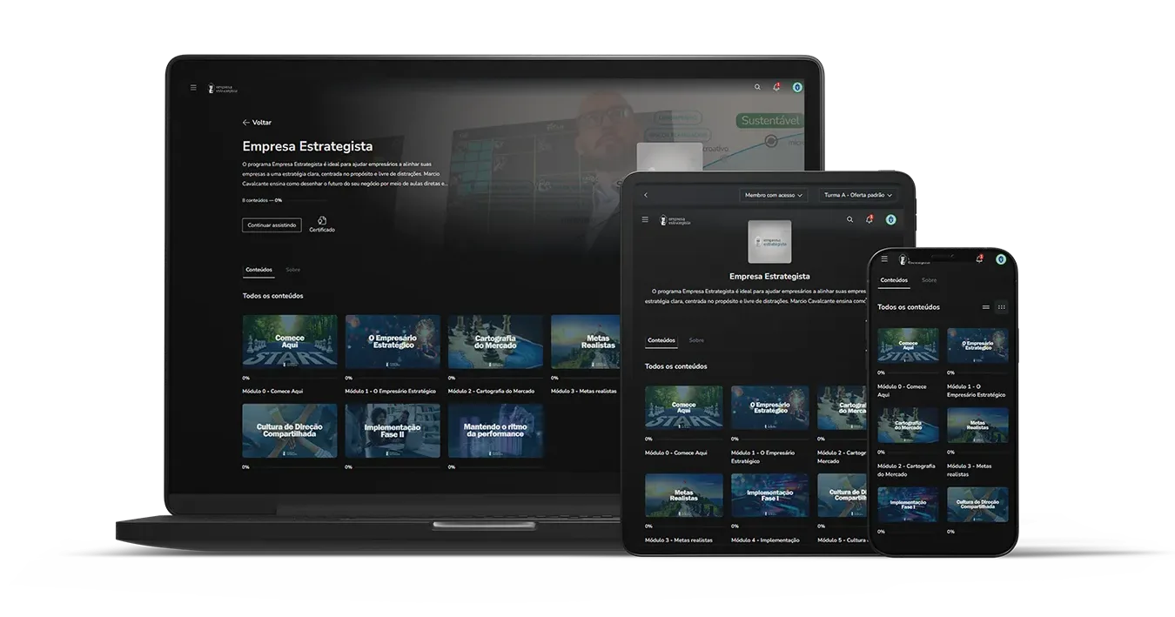Switch to list view on the phone
Viewport: 1175px width, 617px height.
pyautogui.click(x=986, y=307)
